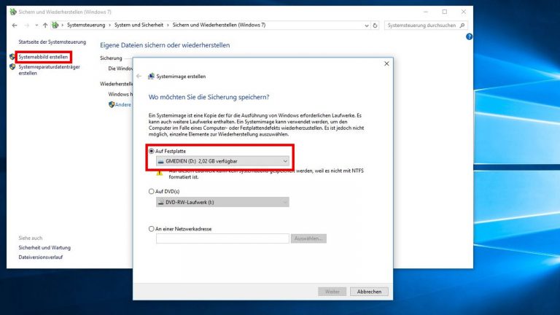Click the refresh icon in address bar
The height and width of the screenshot is (315, 560).
click(x=375, y=25)
